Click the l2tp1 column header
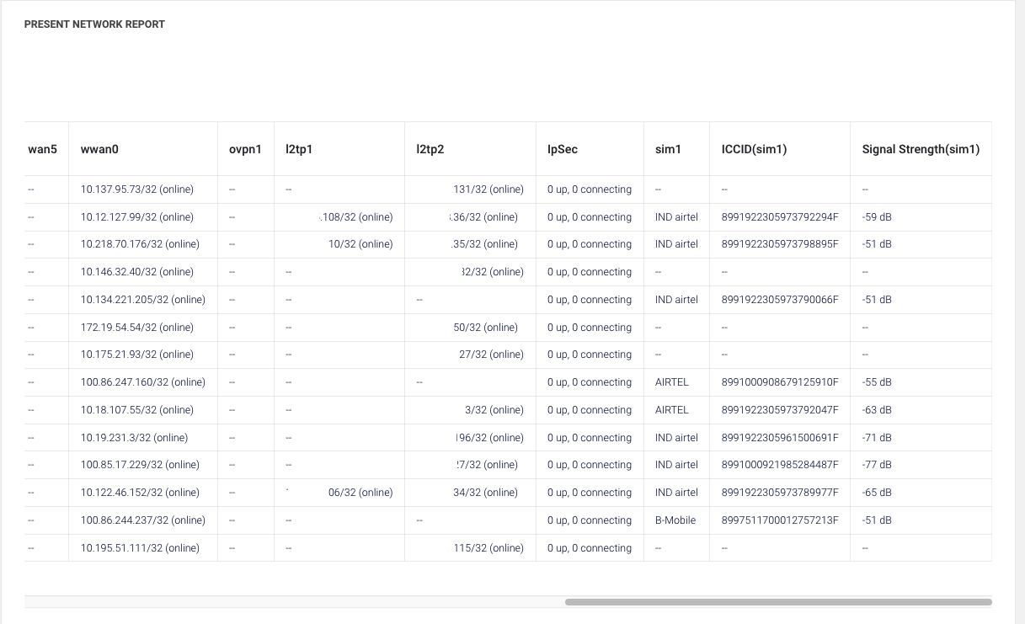The image size is (1025, 624). pyautogui.click(x=299, y=149)
